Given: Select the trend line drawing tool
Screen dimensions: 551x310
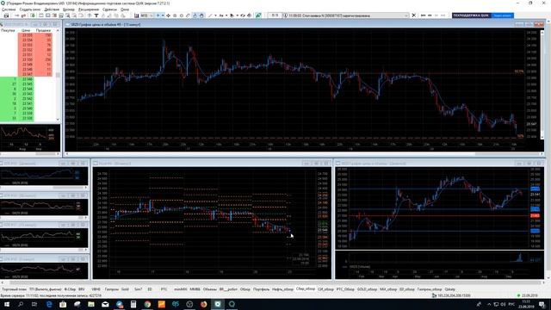Looking at the screenshot, I should point(210,15).
